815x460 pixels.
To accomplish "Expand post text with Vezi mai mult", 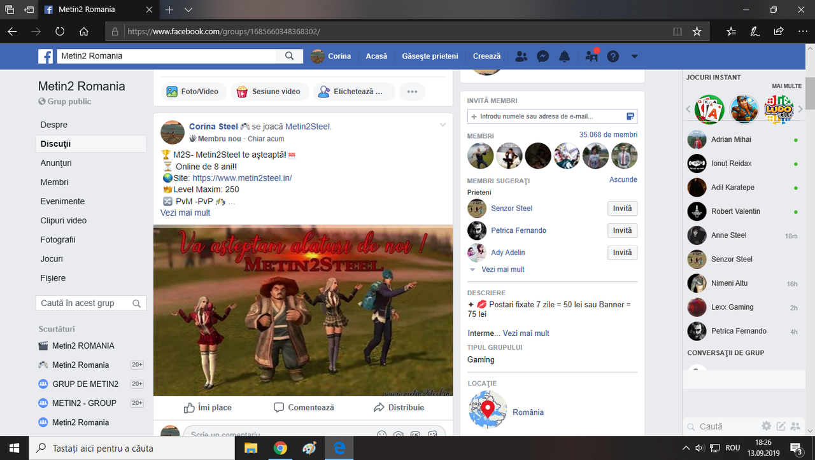I will point(185,213).
